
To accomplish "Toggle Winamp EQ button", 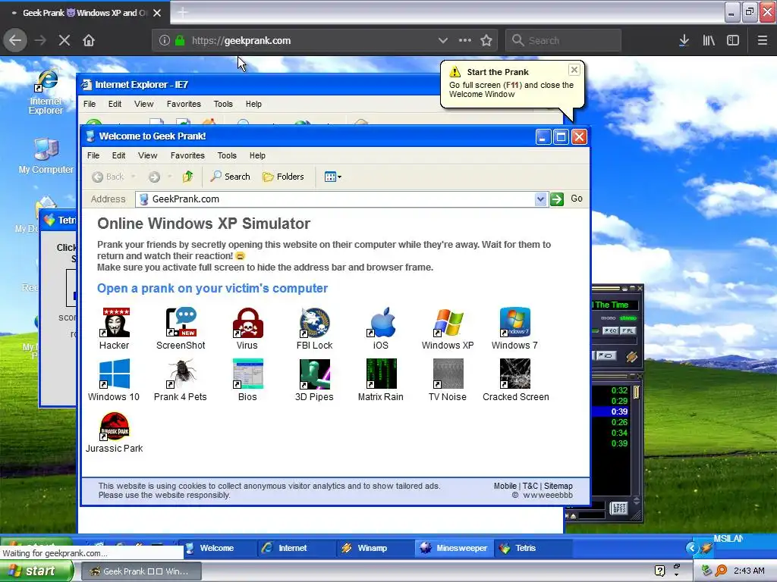I will tap(611, 330).
